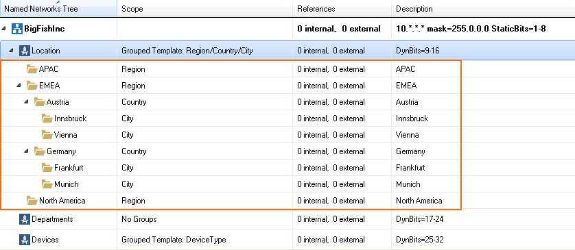Sort by Named Networks Tree column header
Image resolution: width=575 pixels, height=250 pixels.
(x=59, y=8)
